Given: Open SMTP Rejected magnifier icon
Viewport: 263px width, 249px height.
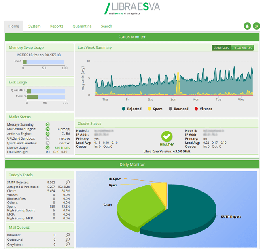Looking at the screenshot, I should point(68,182).
